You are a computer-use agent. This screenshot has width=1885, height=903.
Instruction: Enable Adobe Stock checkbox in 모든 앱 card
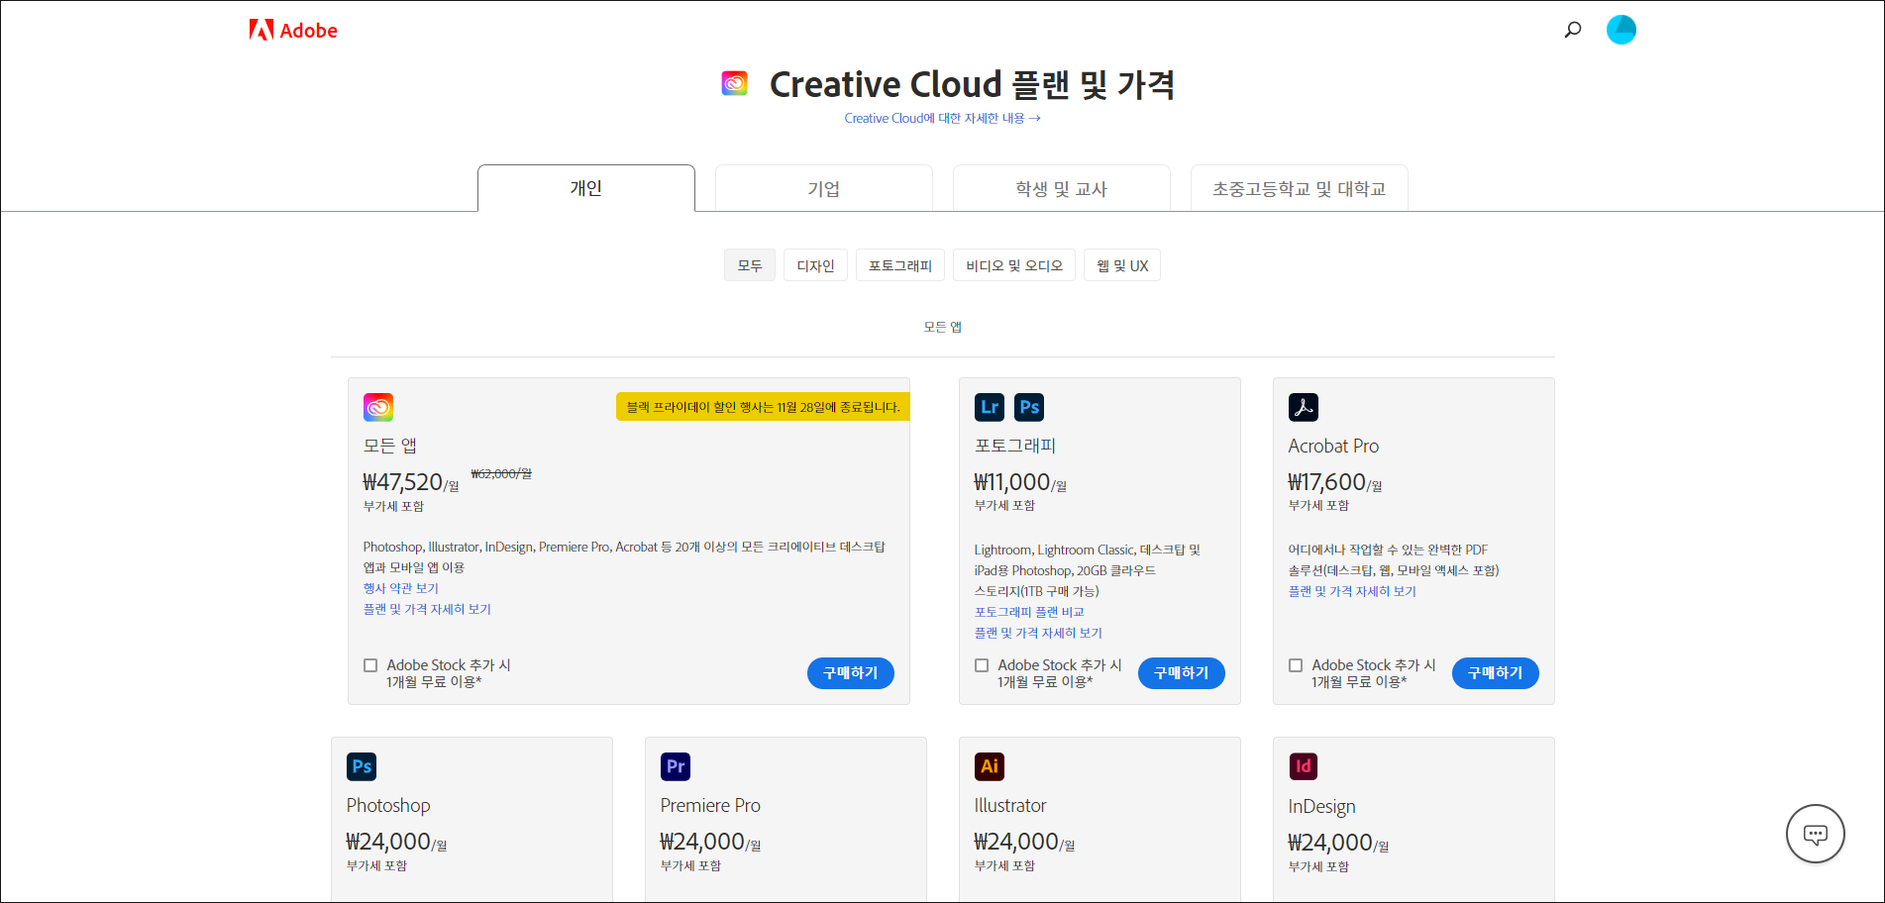tap(370, 665)
